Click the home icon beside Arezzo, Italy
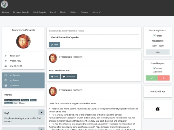 6,61
